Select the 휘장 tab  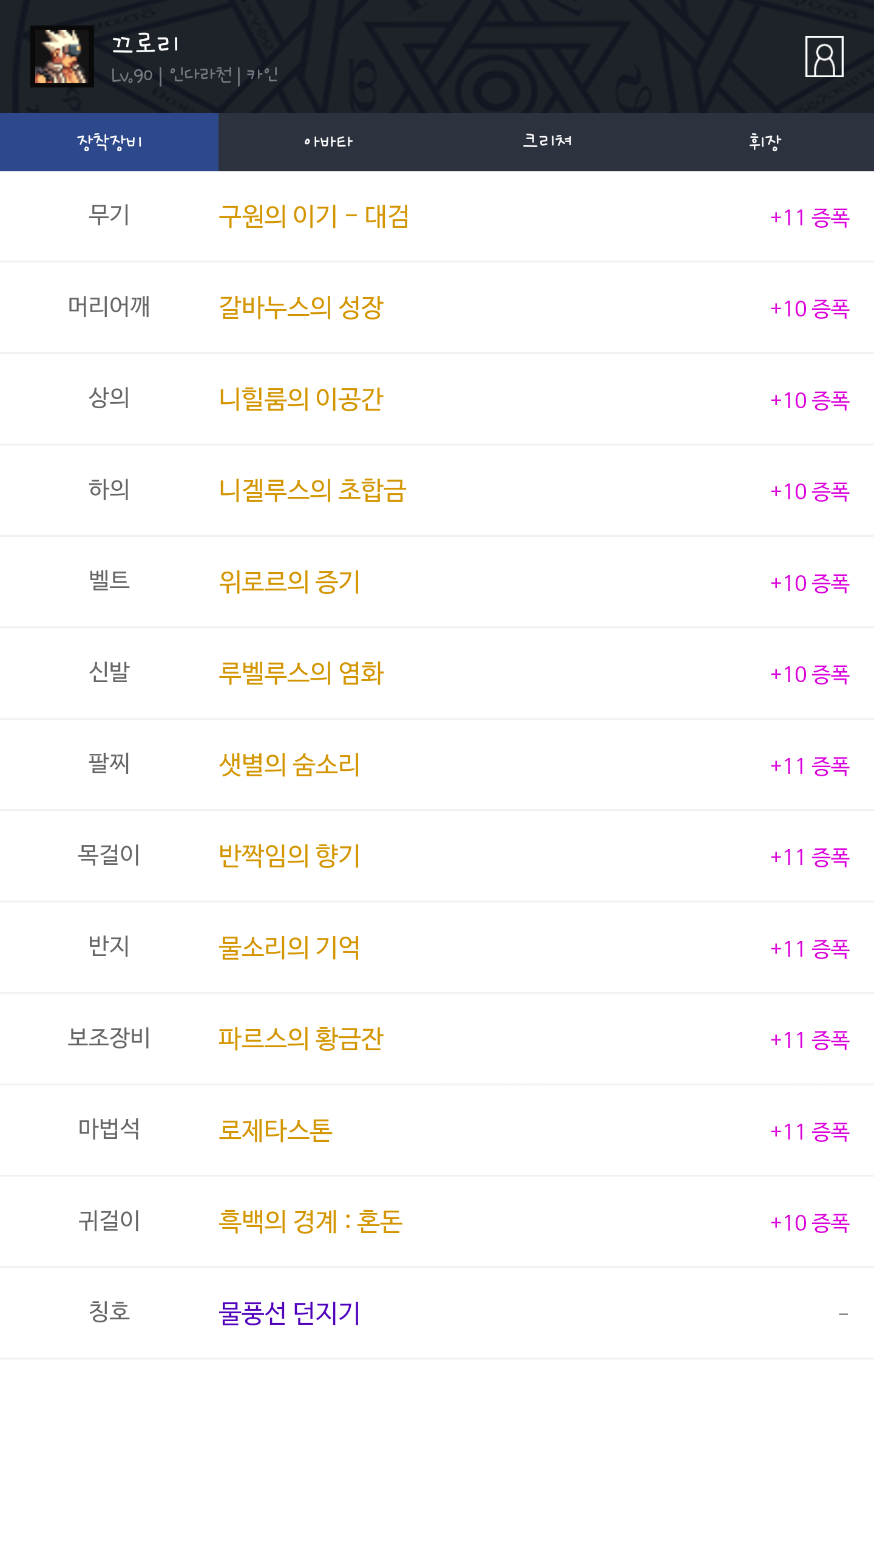click(765, 142)
